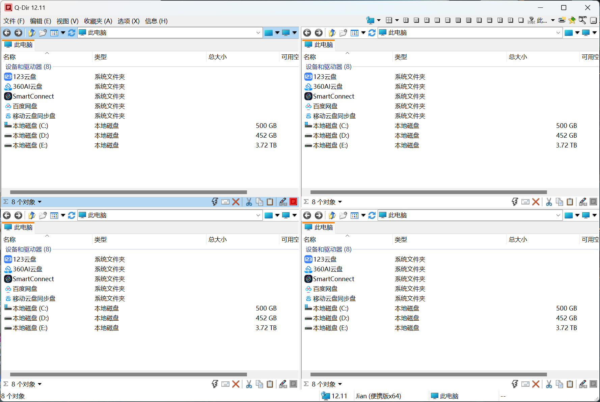Switch to the 此电脑 tab in bottom-right pane

318,227
